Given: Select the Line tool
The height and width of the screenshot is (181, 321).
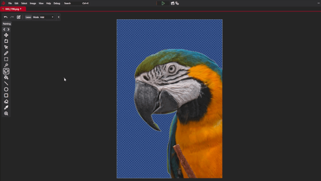Looking at the screenshot, I should (6, 83).
